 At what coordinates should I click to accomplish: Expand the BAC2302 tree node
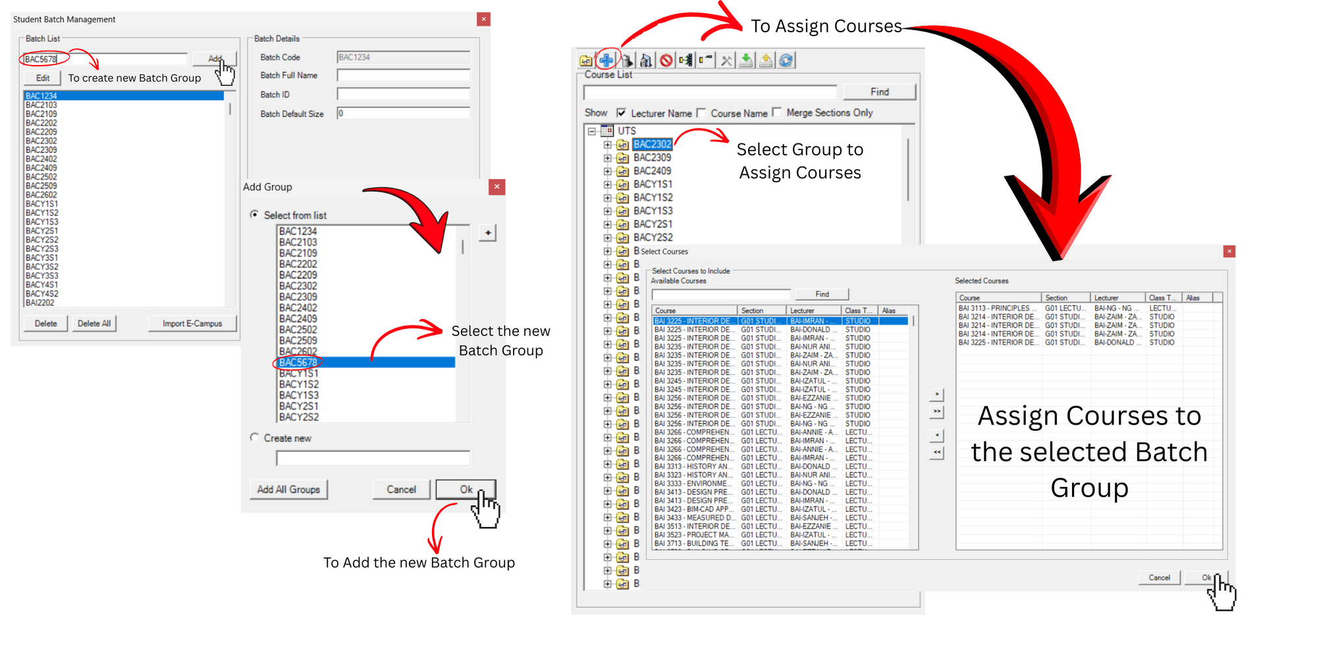point(607,145)
